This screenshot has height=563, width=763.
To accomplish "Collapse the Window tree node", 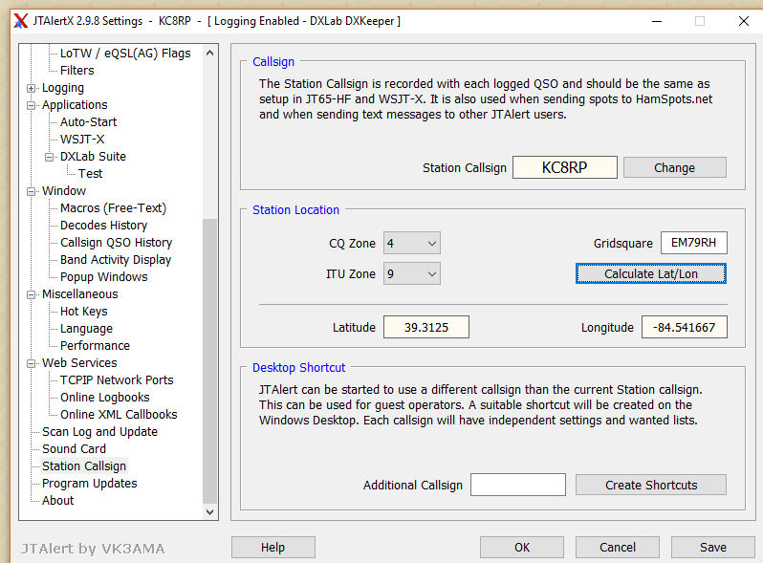I will coord(32,191).
